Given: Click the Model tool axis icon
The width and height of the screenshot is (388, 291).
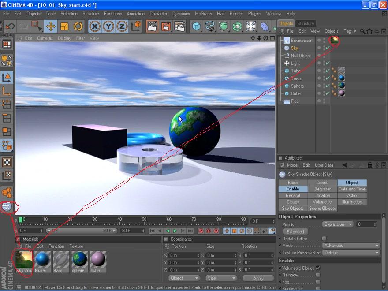Looking at the screenshot, I should pos(7,78).
